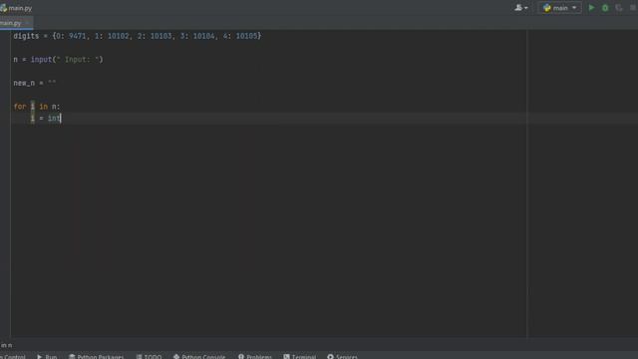Open the Terminal tool window
This screenshot has width=638, height=359.
click(300, 356)
